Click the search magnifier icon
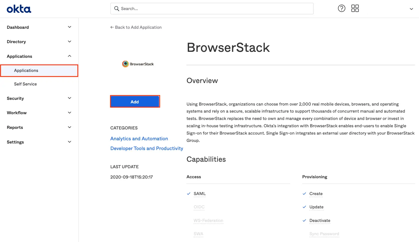The height and width of the screenshot is (242, 419). [x=117, y=9]
